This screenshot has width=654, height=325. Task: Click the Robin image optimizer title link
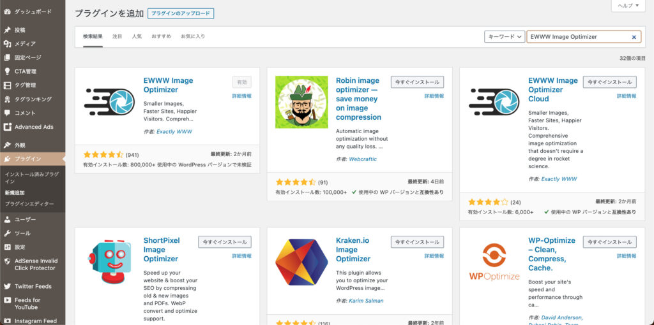point(359,99)
